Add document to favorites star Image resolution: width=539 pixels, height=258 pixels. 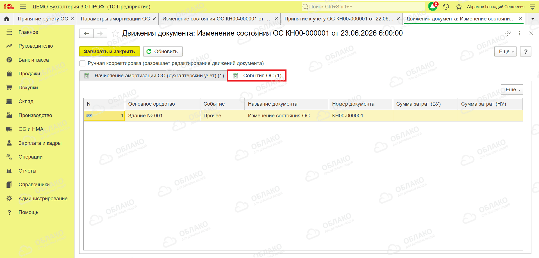click(x=115, y=34)
